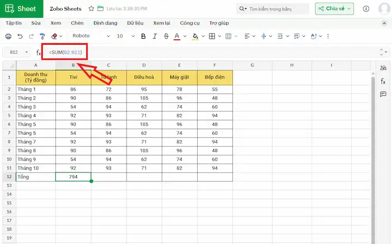Toggle strikethrough formatting

coord(166,36)
